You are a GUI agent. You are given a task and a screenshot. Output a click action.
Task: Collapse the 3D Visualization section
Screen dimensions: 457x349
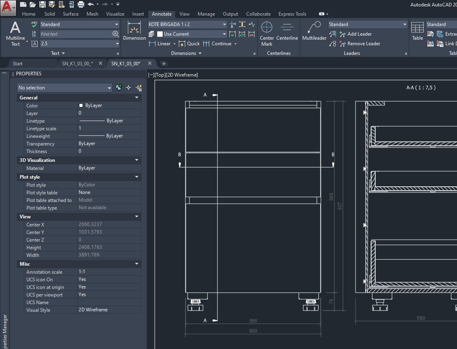tap(137, 160)
